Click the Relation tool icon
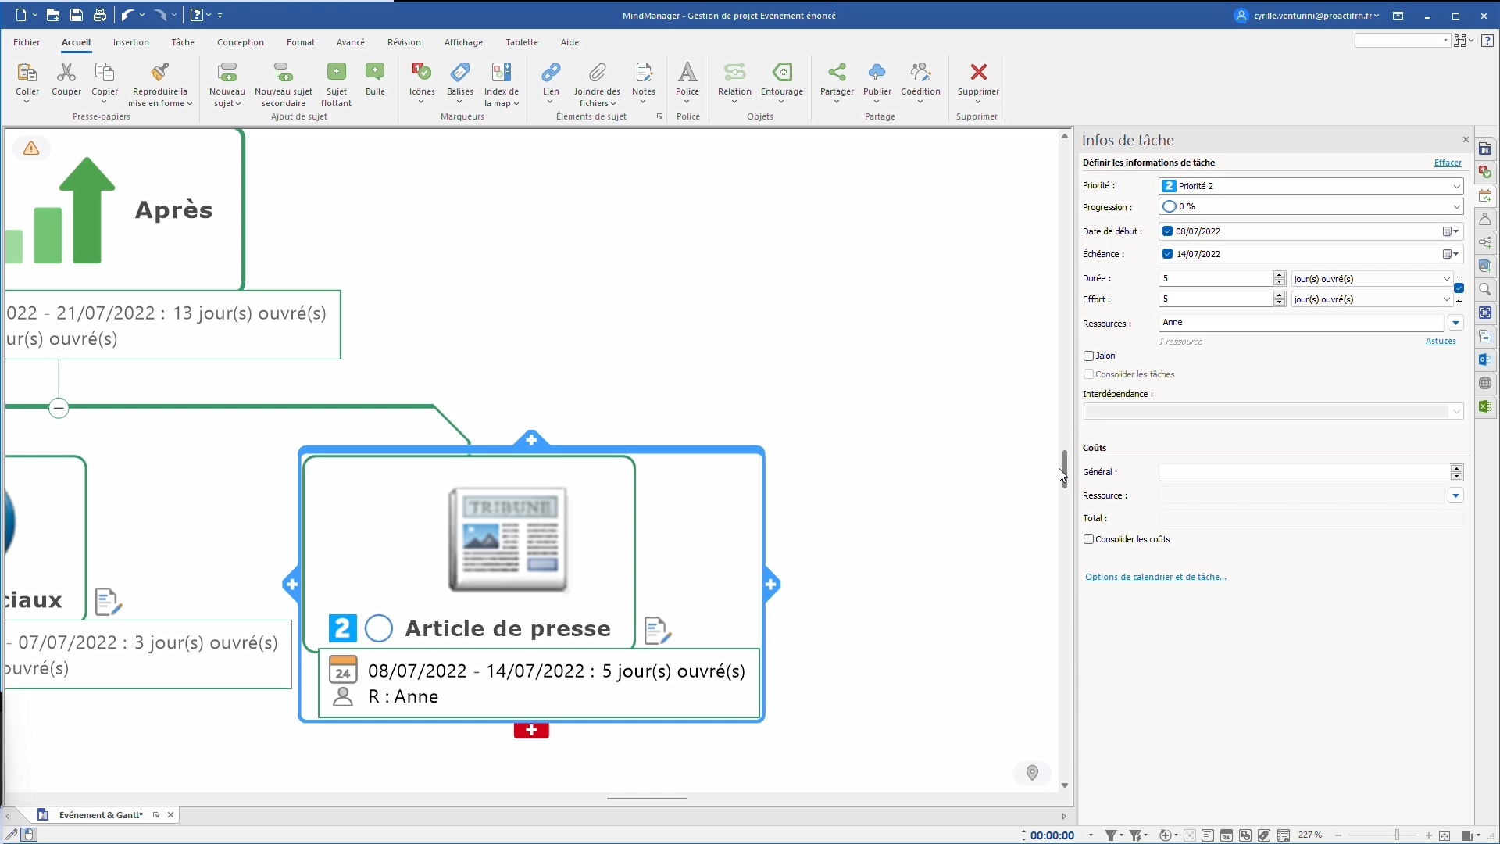 734,73
